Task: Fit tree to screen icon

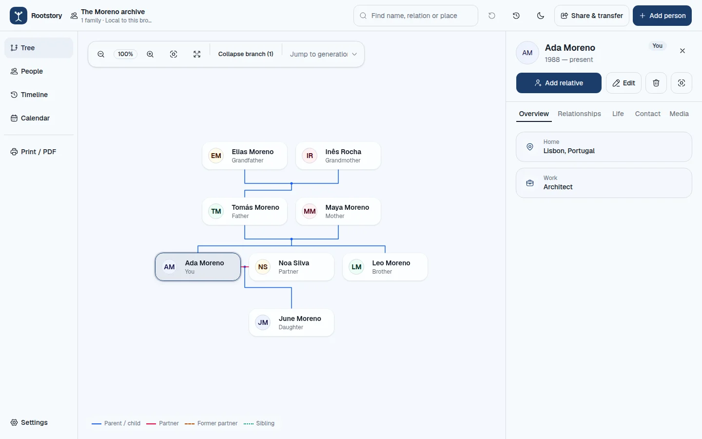Action: point(197,54)
